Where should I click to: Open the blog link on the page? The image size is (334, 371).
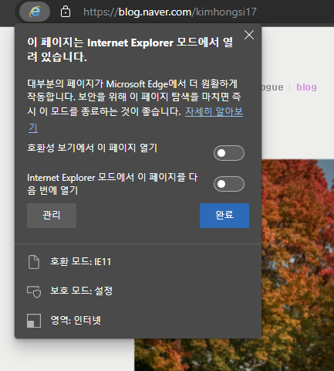click(x=306, y=87)
